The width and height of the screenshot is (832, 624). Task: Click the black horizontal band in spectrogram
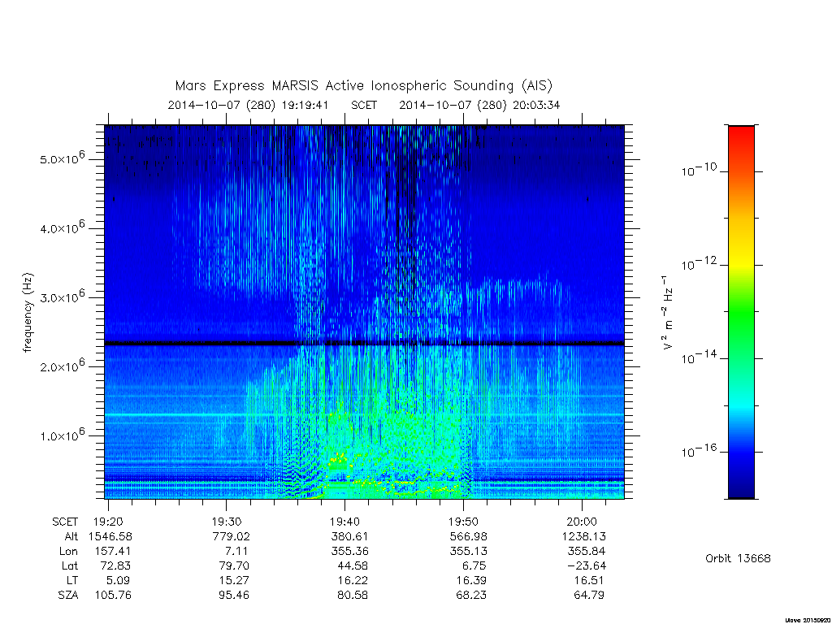pyautogui.click(x=365, y=344)
